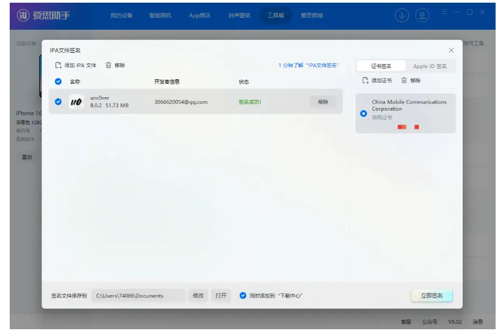
Task: Click the China Mobile Communications Corporation text
Action: click(x=409, y=105)
